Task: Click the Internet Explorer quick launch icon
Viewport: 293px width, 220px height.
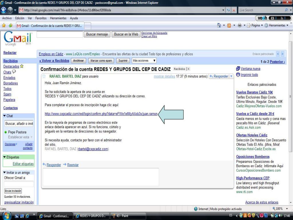Action: point(27,216)
